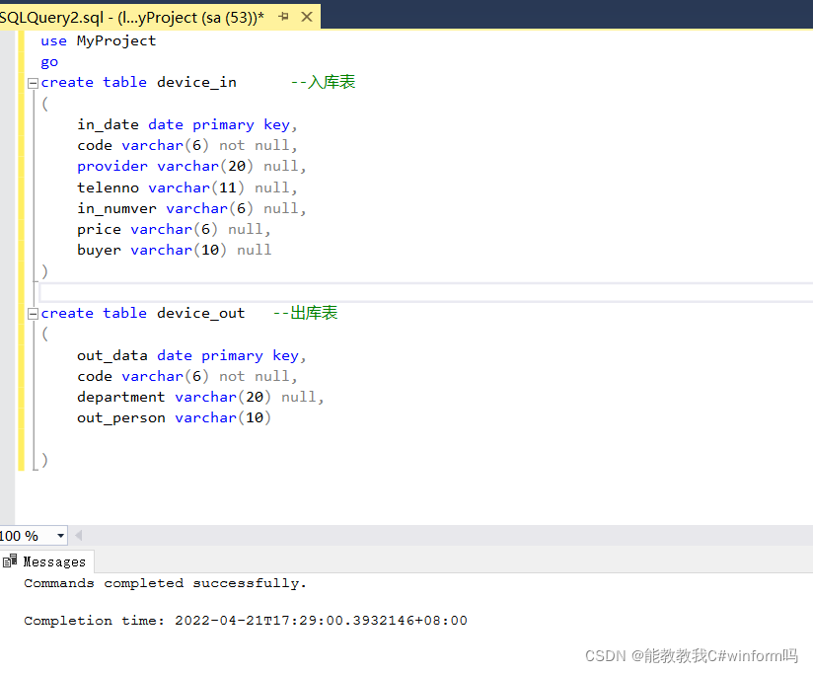Click 'not null' on the device_in code line
Viewport: 813px width, 673px height.
point(255,146)
